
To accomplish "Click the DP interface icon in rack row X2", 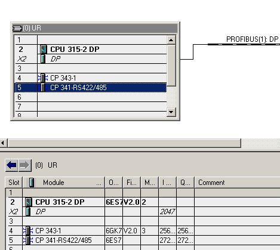I will click(43, 59).
